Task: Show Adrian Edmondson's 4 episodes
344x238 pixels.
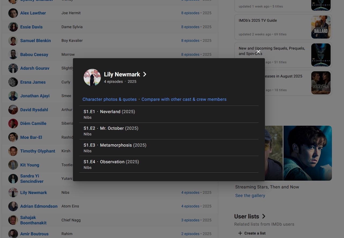Action: (x=190, y=206)
